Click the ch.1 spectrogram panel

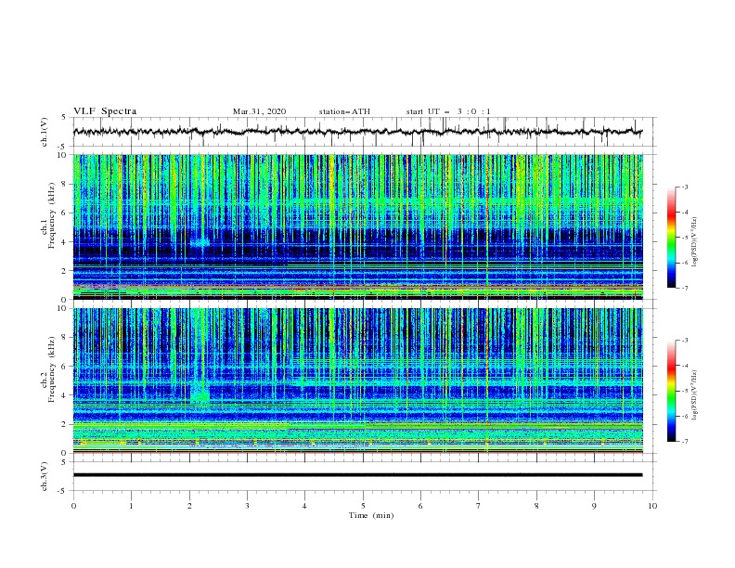click(358, 226)
